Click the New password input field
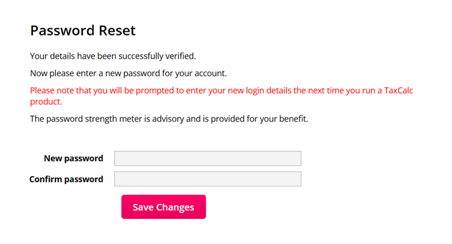 (x=207, y=159)
